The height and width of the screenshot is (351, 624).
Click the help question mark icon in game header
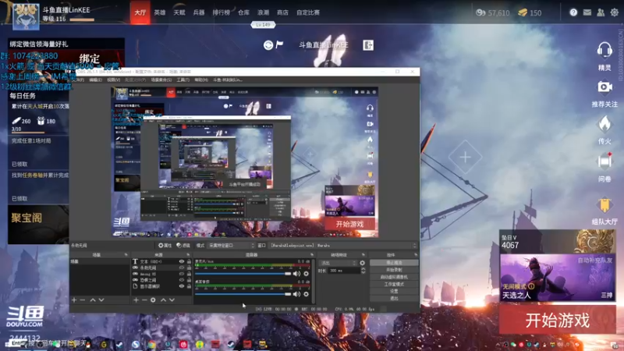pyautogui.click(x=573, y=12)
